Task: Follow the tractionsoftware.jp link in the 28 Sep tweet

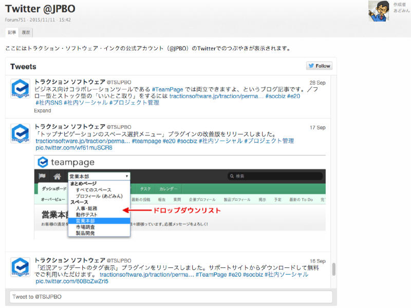Action: pyautogui.click(x=216, y=96)
